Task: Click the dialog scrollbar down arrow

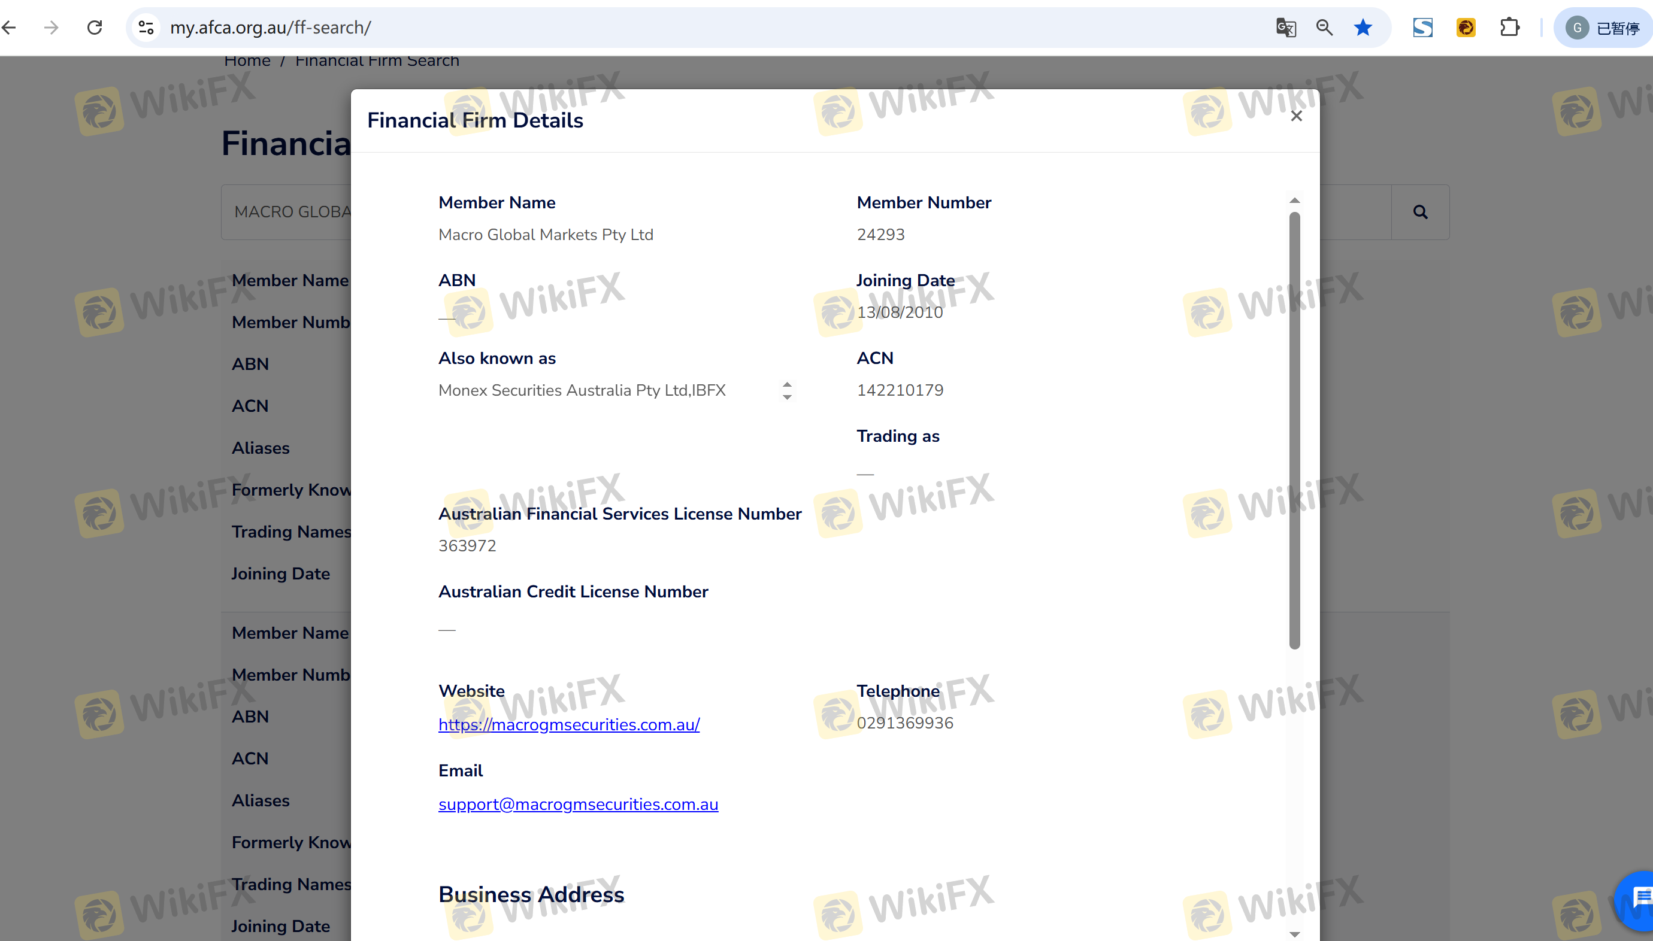Action: [1294, 934]
